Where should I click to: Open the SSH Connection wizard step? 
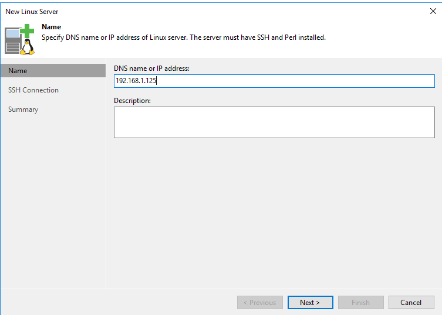pos(33,90)
